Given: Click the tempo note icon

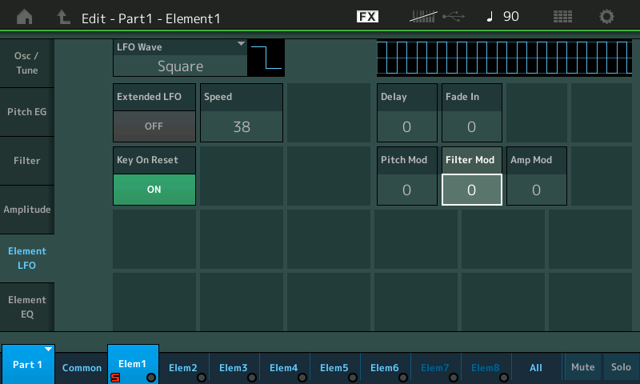Looking at the screenshot, I should click(x=490, y=17).
